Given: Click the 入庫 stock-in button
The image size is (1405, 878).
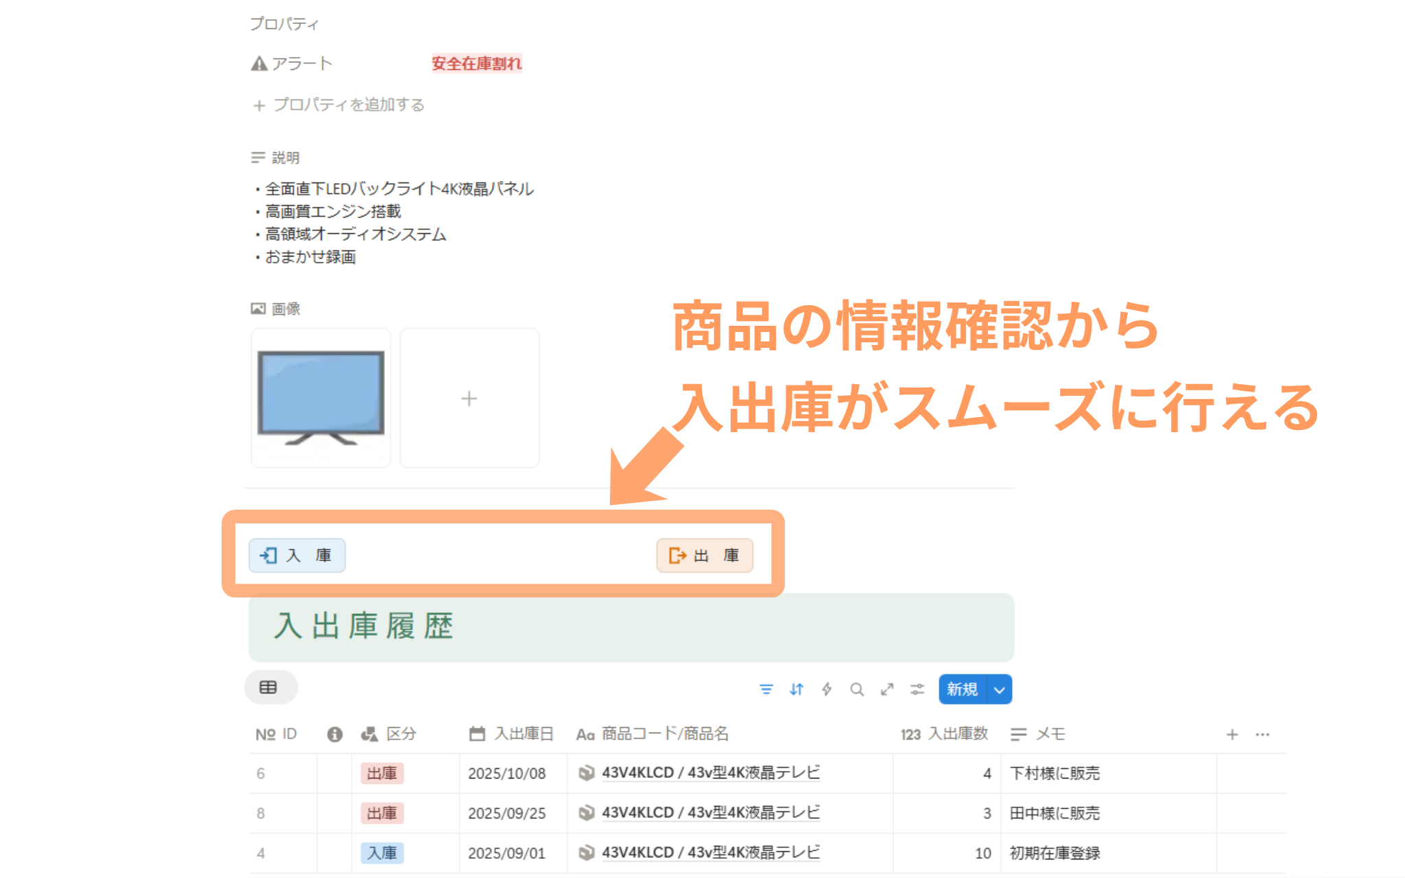Looking at the screenshot, I should pos(296,556).
